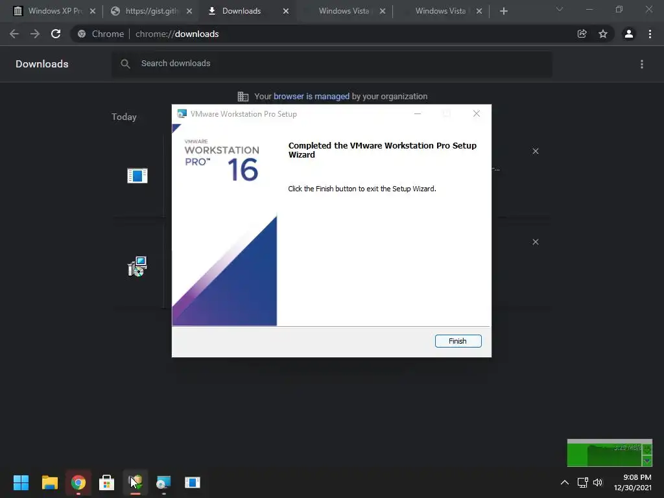
Task: Reload the downloads page
Action: tap(56, 34)
